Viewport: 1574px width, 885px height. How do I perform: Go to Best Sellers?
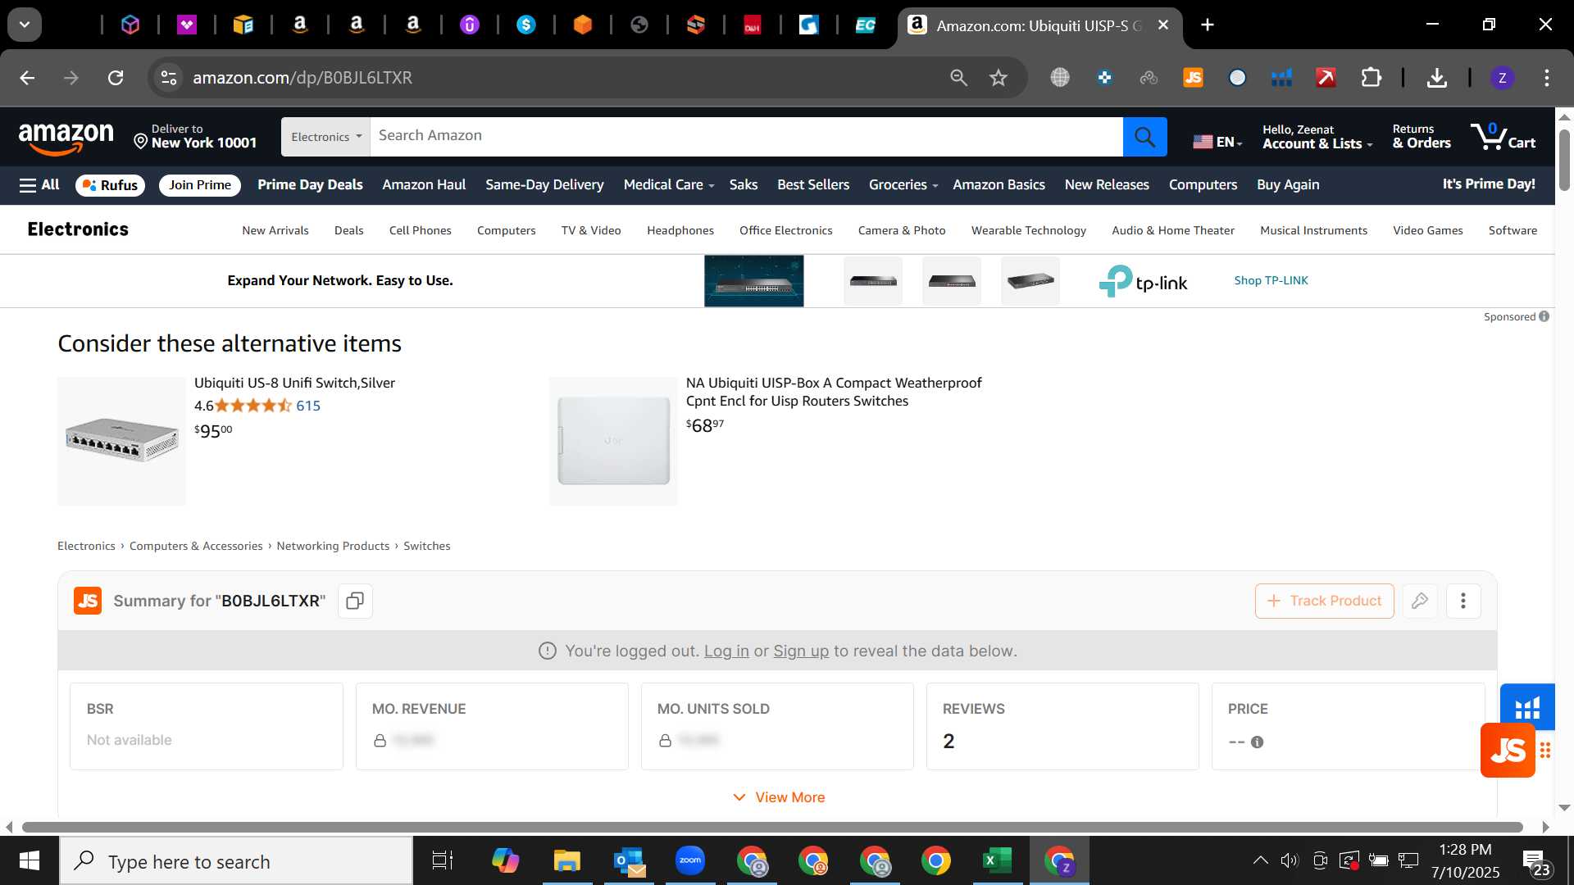point(812,185)
